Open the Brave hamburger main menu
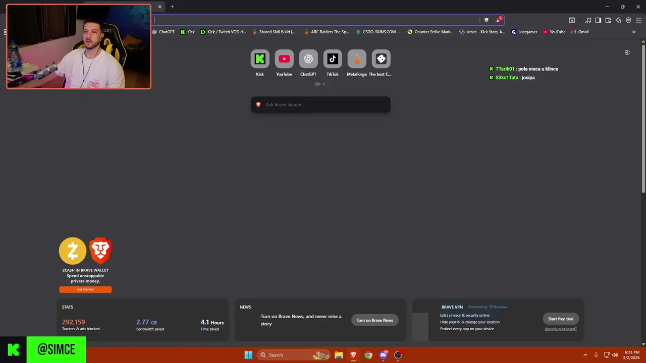 click(638, 20)
